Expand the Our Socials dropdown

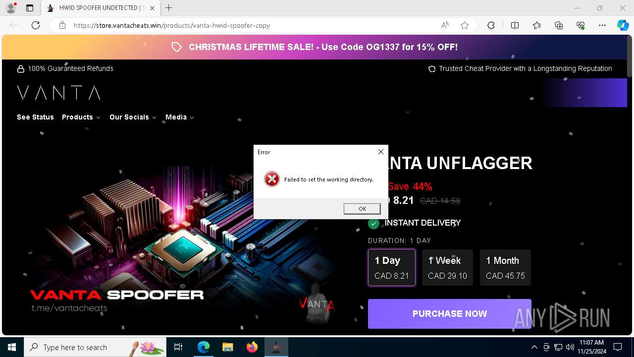pos(133,117)
